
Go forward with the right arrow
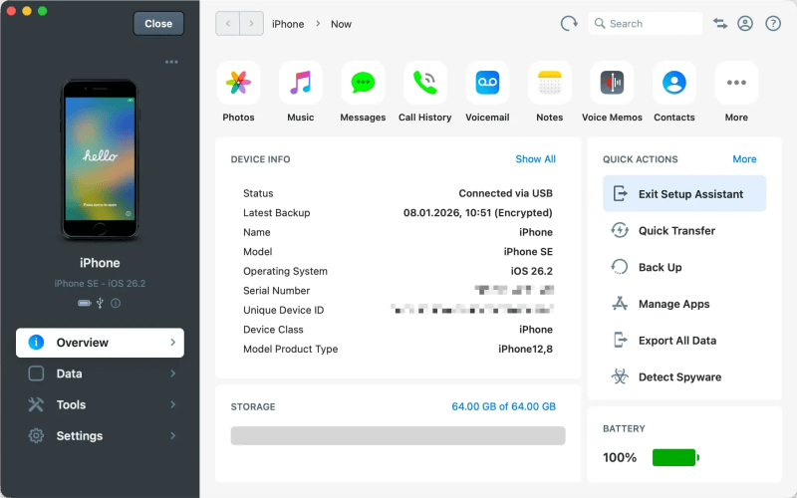click(x=252, y=23)
